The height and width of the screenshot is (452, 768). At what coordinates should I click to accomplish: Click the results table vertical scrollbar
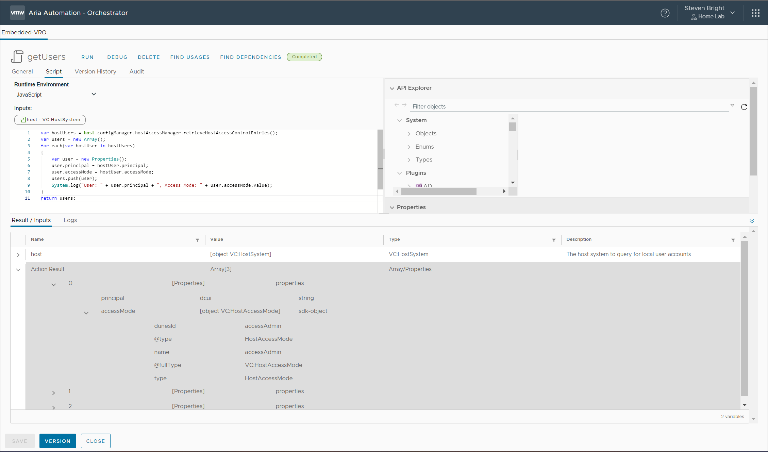(745, 318)
